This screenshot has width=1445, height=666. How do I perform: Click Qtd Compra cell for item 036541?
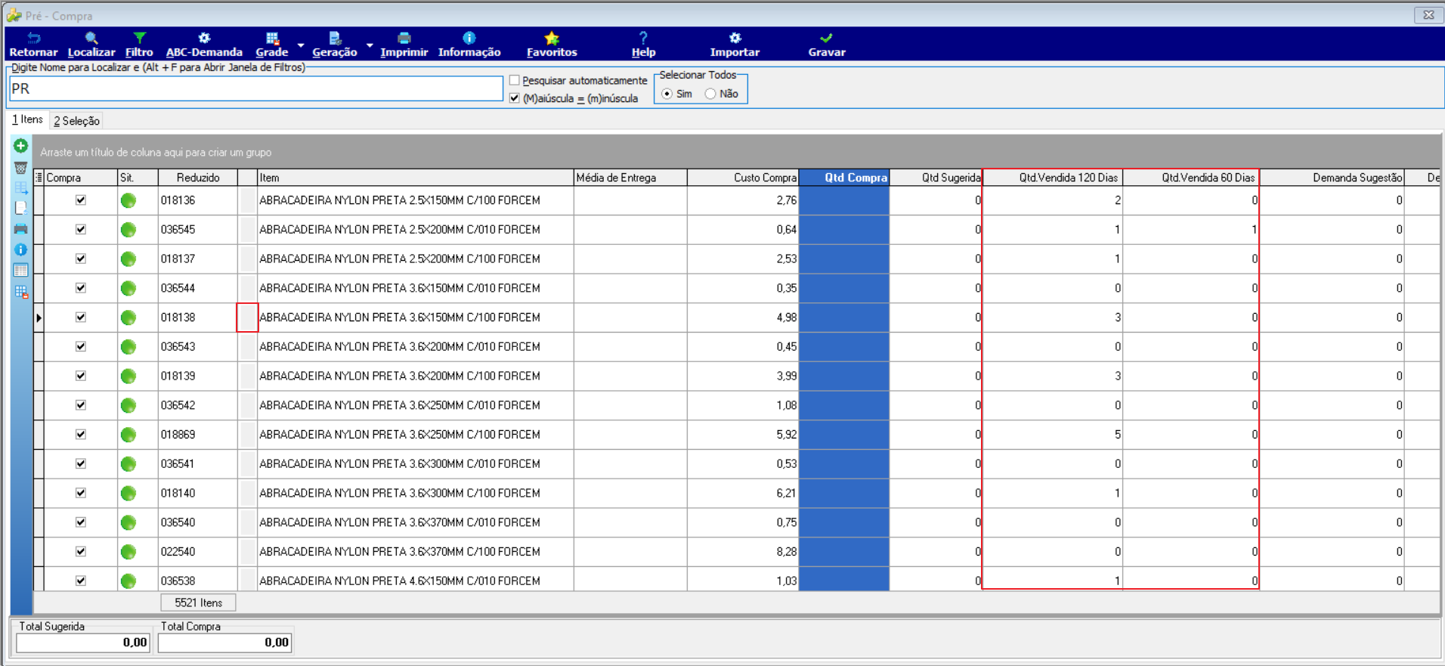844,463
